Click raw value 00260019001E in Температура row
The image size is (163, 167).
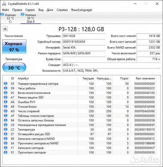[145, 130]
